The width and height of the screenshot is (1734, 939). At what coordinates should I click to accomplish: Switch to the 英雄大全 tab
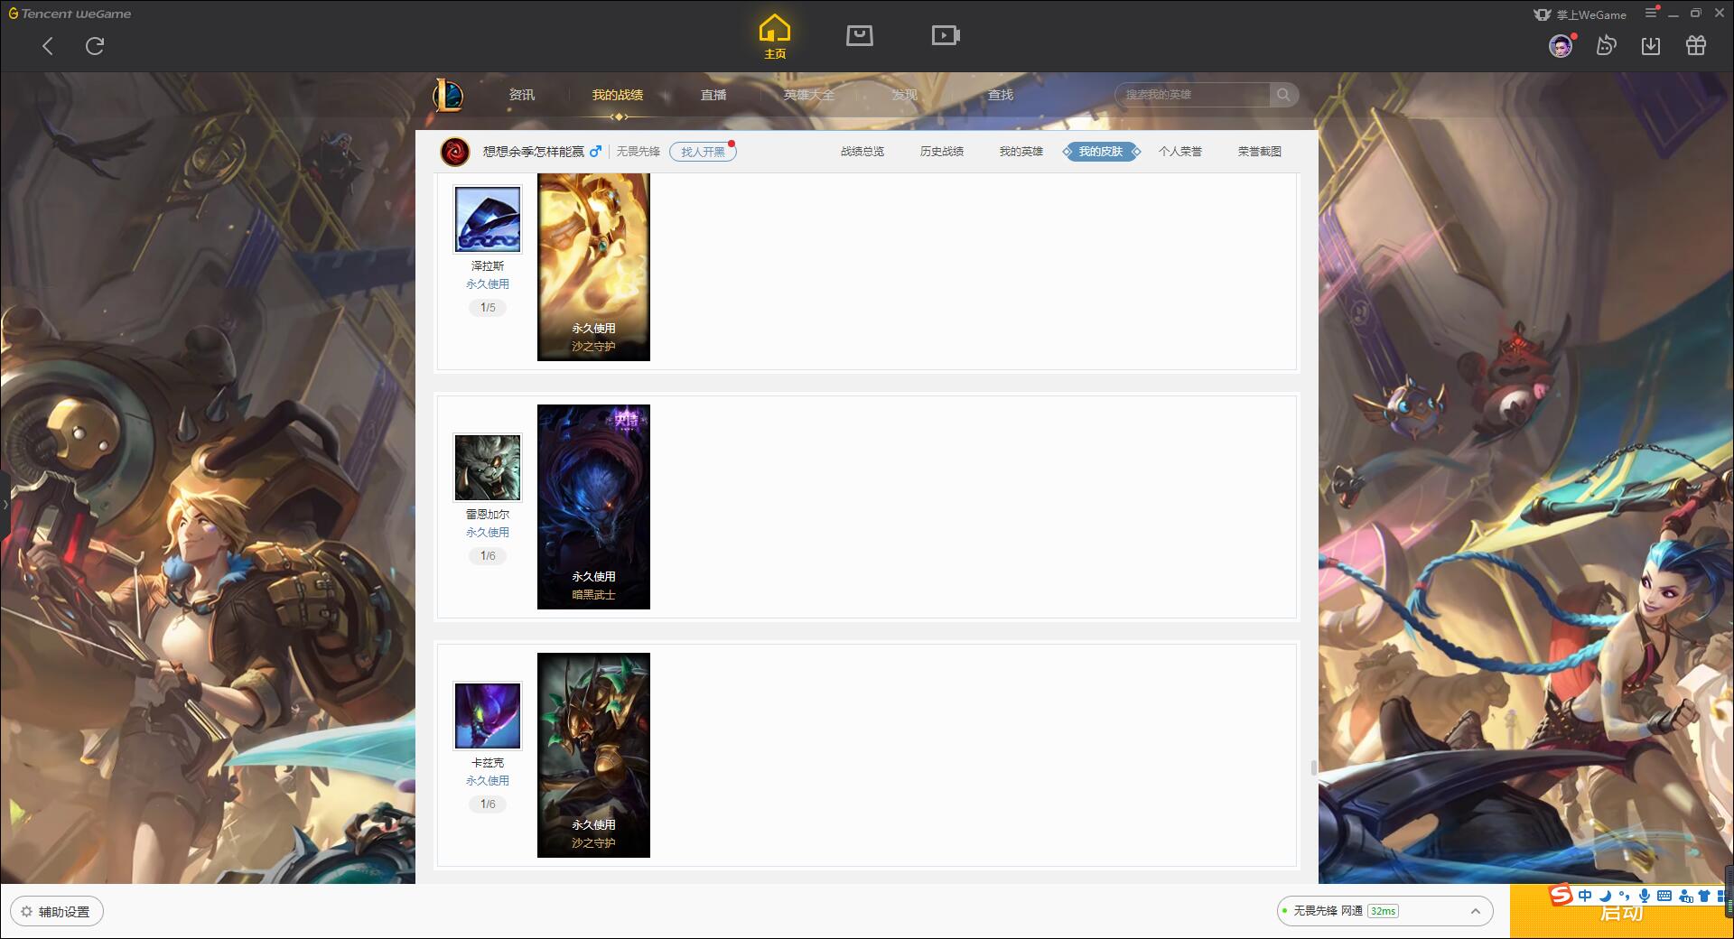coord(809,95)
